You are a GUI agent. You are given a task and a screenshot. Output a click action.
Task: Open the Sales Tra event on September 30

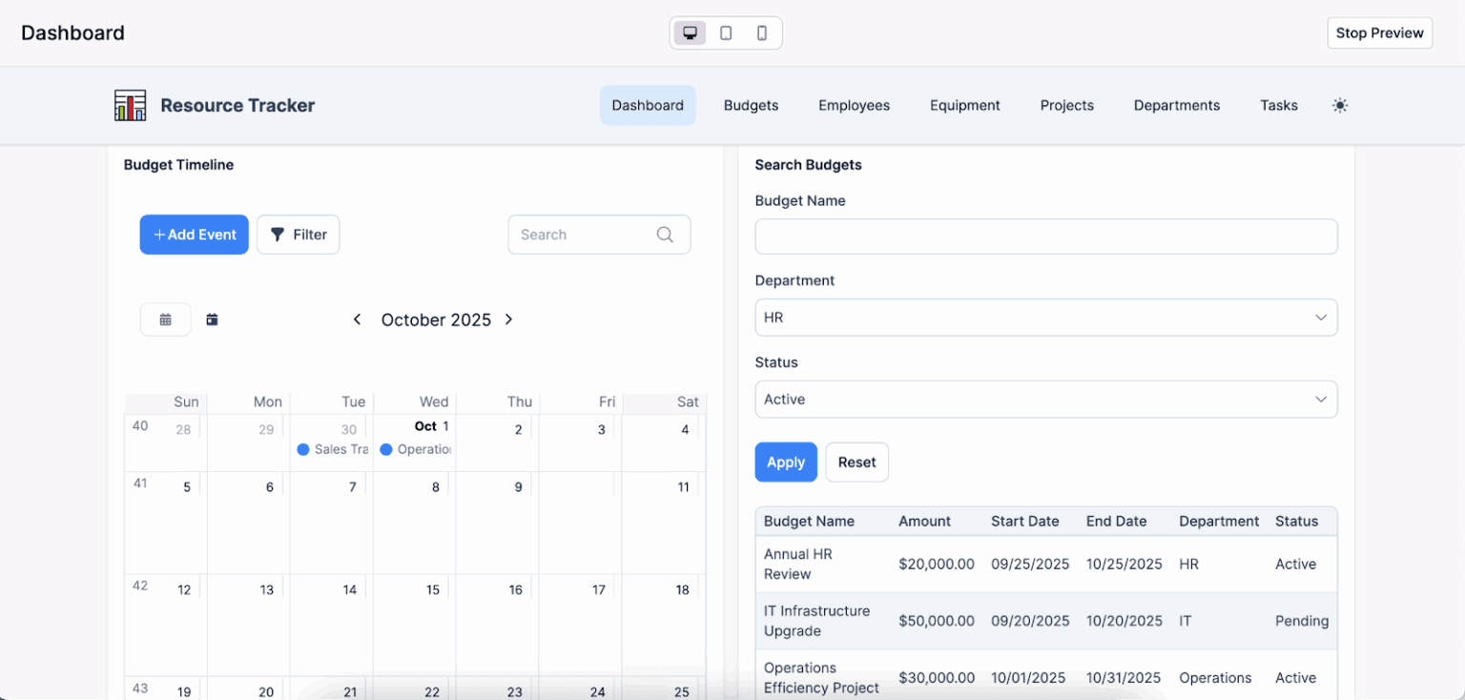point(332,449)
